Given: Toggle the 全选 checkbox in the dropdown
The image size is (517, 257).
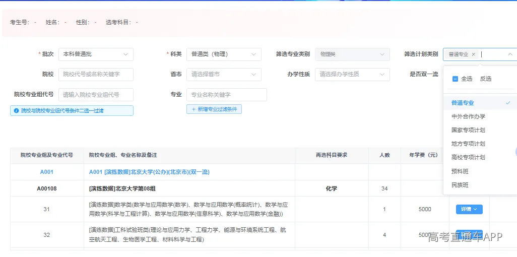Looking at the screenshot, I should point(455,79).
